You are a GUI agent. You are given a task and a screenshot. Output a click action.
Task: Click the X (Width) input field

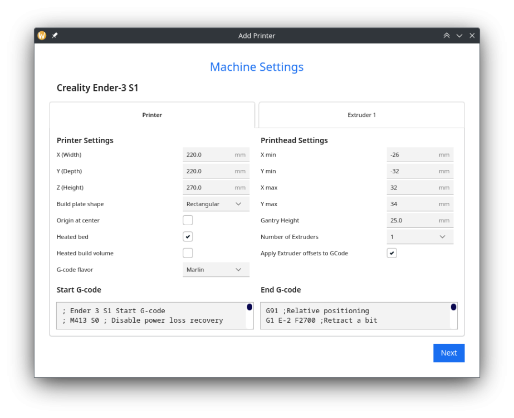point(216,154)
